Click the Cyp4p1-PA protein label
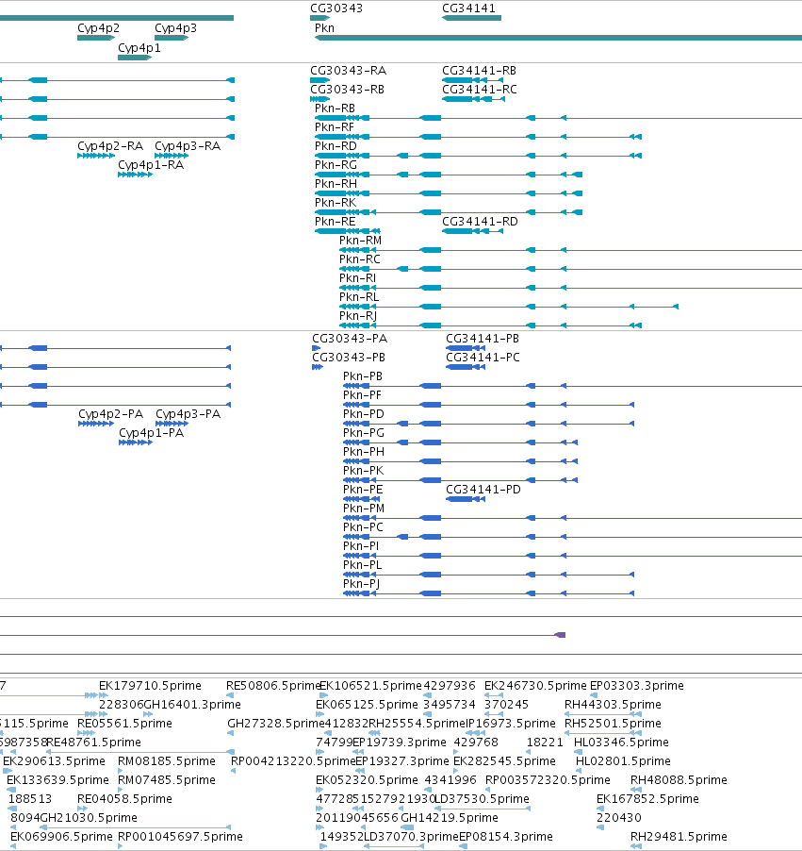 pos(152,433)
